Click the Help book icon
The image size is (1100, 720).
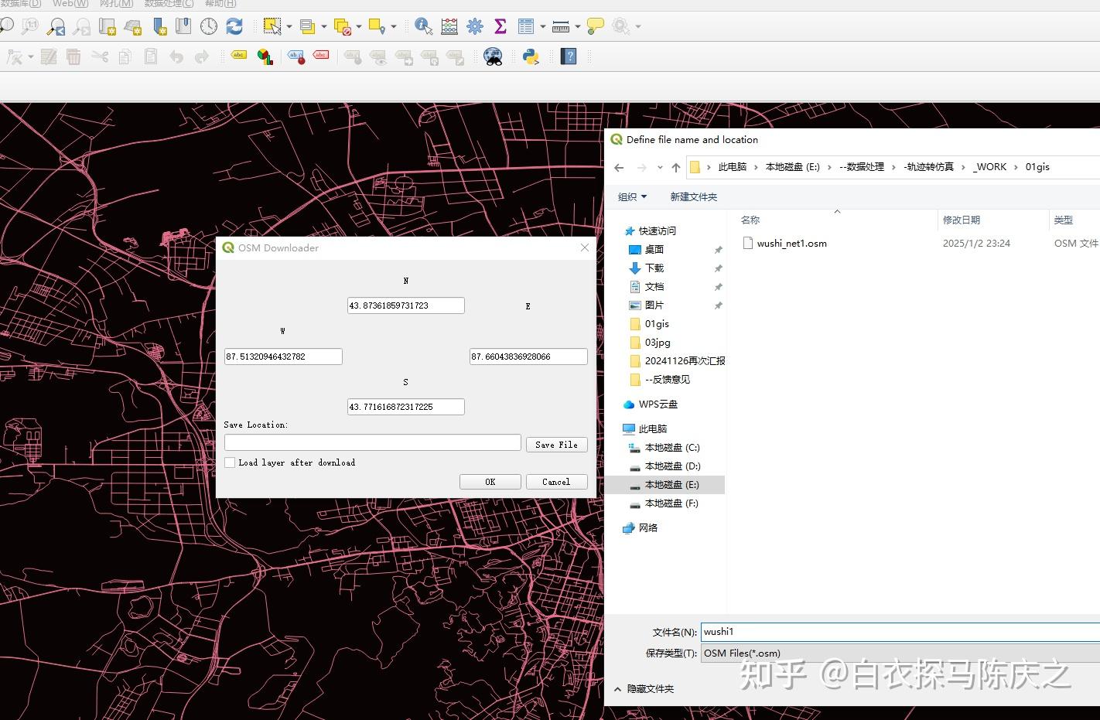[x=569, y=56]
